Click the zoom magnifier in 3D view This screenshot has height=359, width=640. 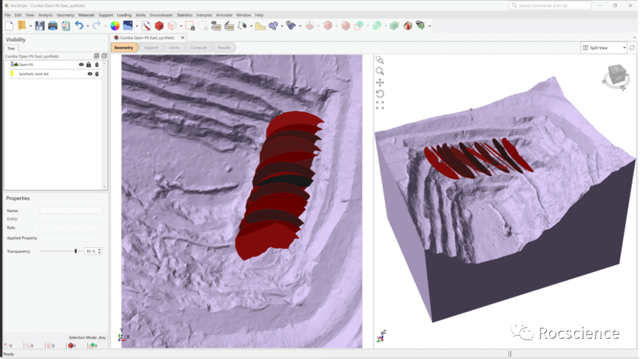point(380,71)
